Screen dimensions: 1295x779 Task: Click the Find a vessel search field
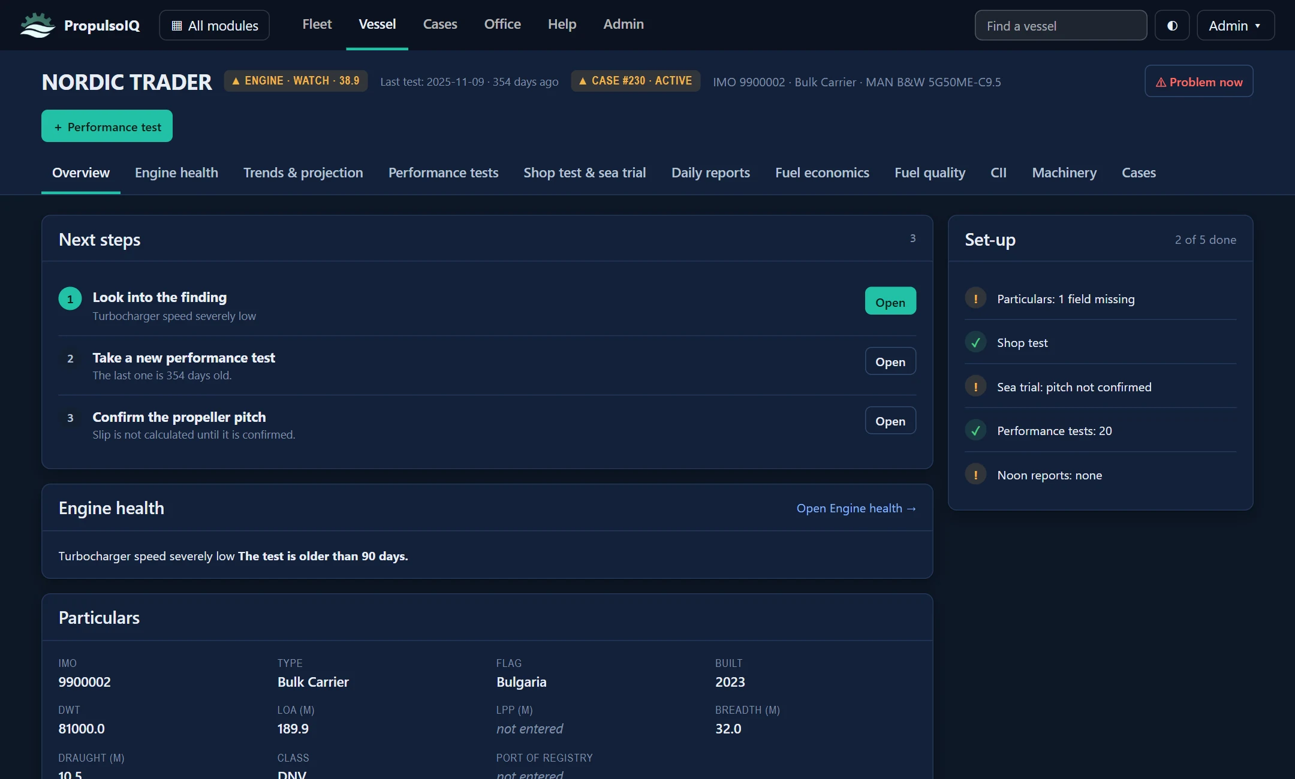(1061, 25)
